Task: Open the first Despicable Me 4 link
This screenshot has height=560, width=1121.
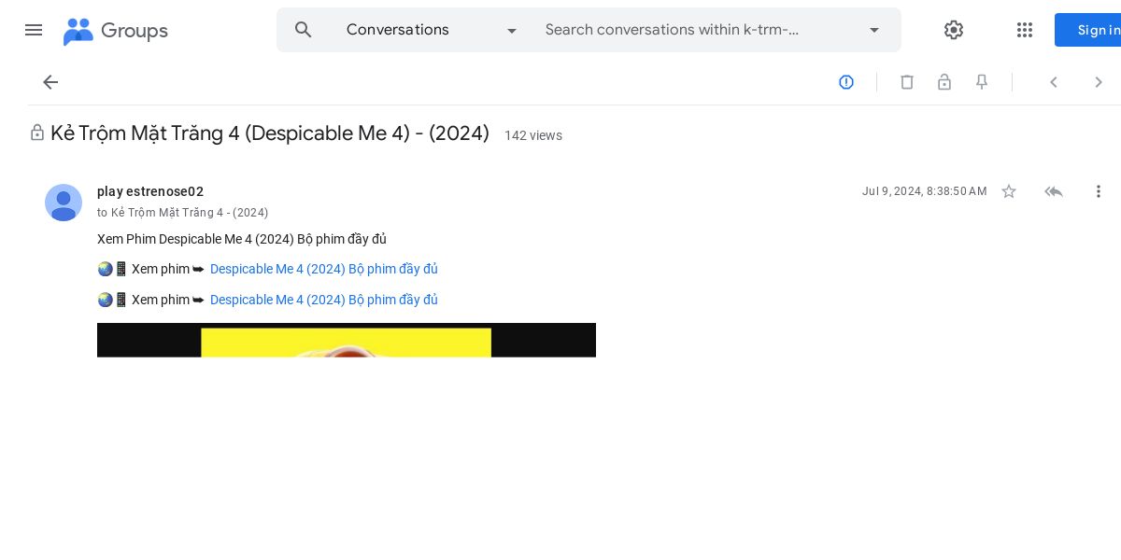Action: point(324,269)
